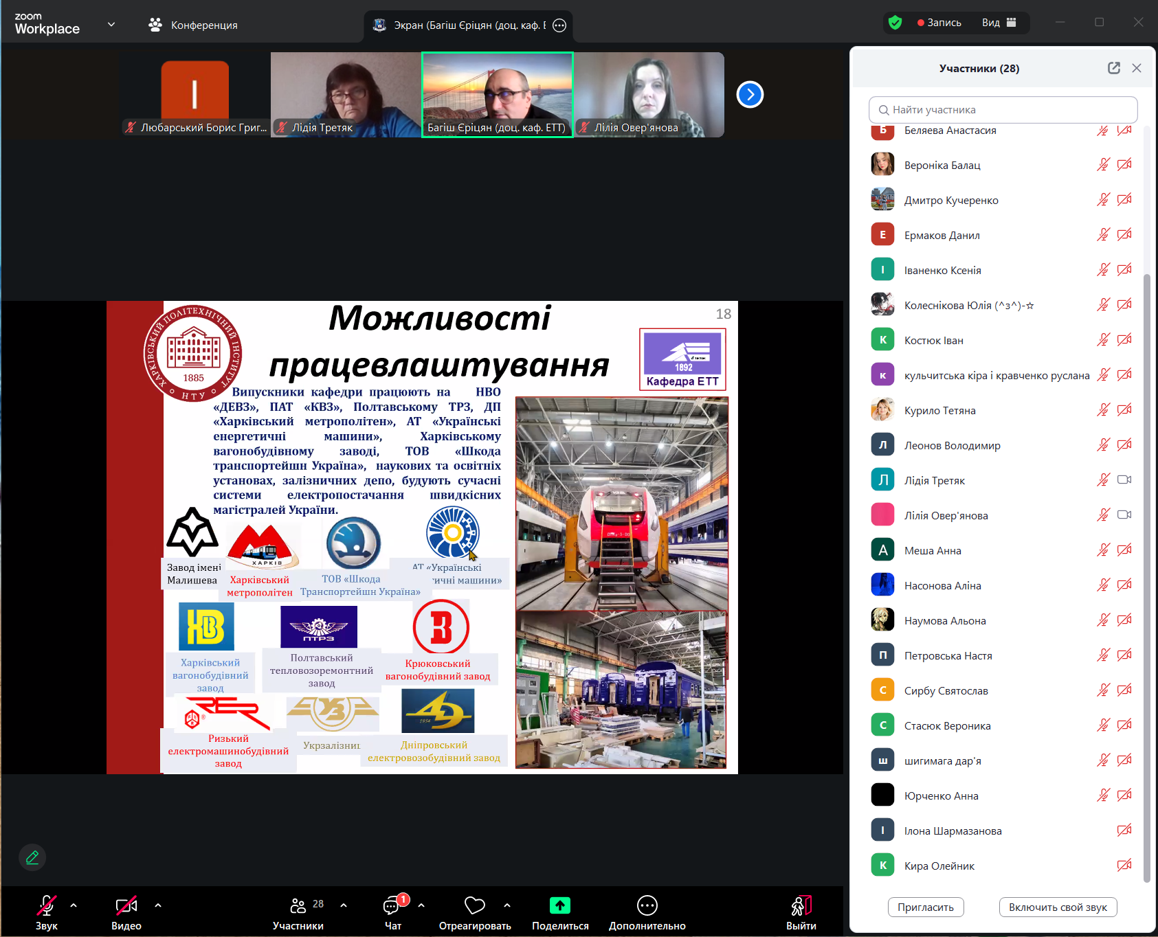Image resolution: width=1158 pixels, height=937 pixels.
Task: Click the Запись recording indicator
Action: pyautogui.click(x=939, y=23)
